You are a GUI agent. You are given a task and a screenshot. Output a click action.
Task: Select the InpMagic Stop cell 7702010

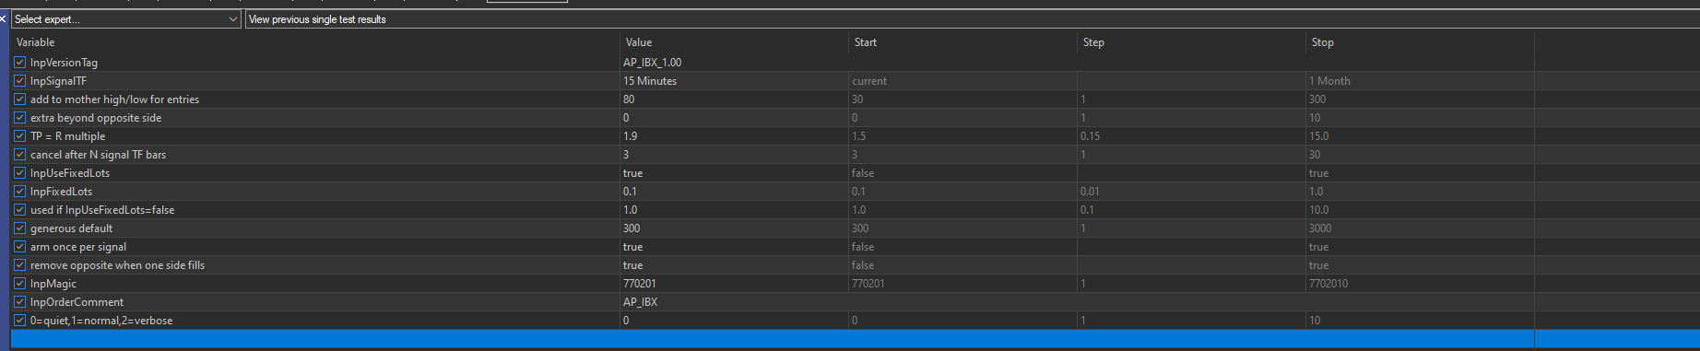tap(1421, 284)
